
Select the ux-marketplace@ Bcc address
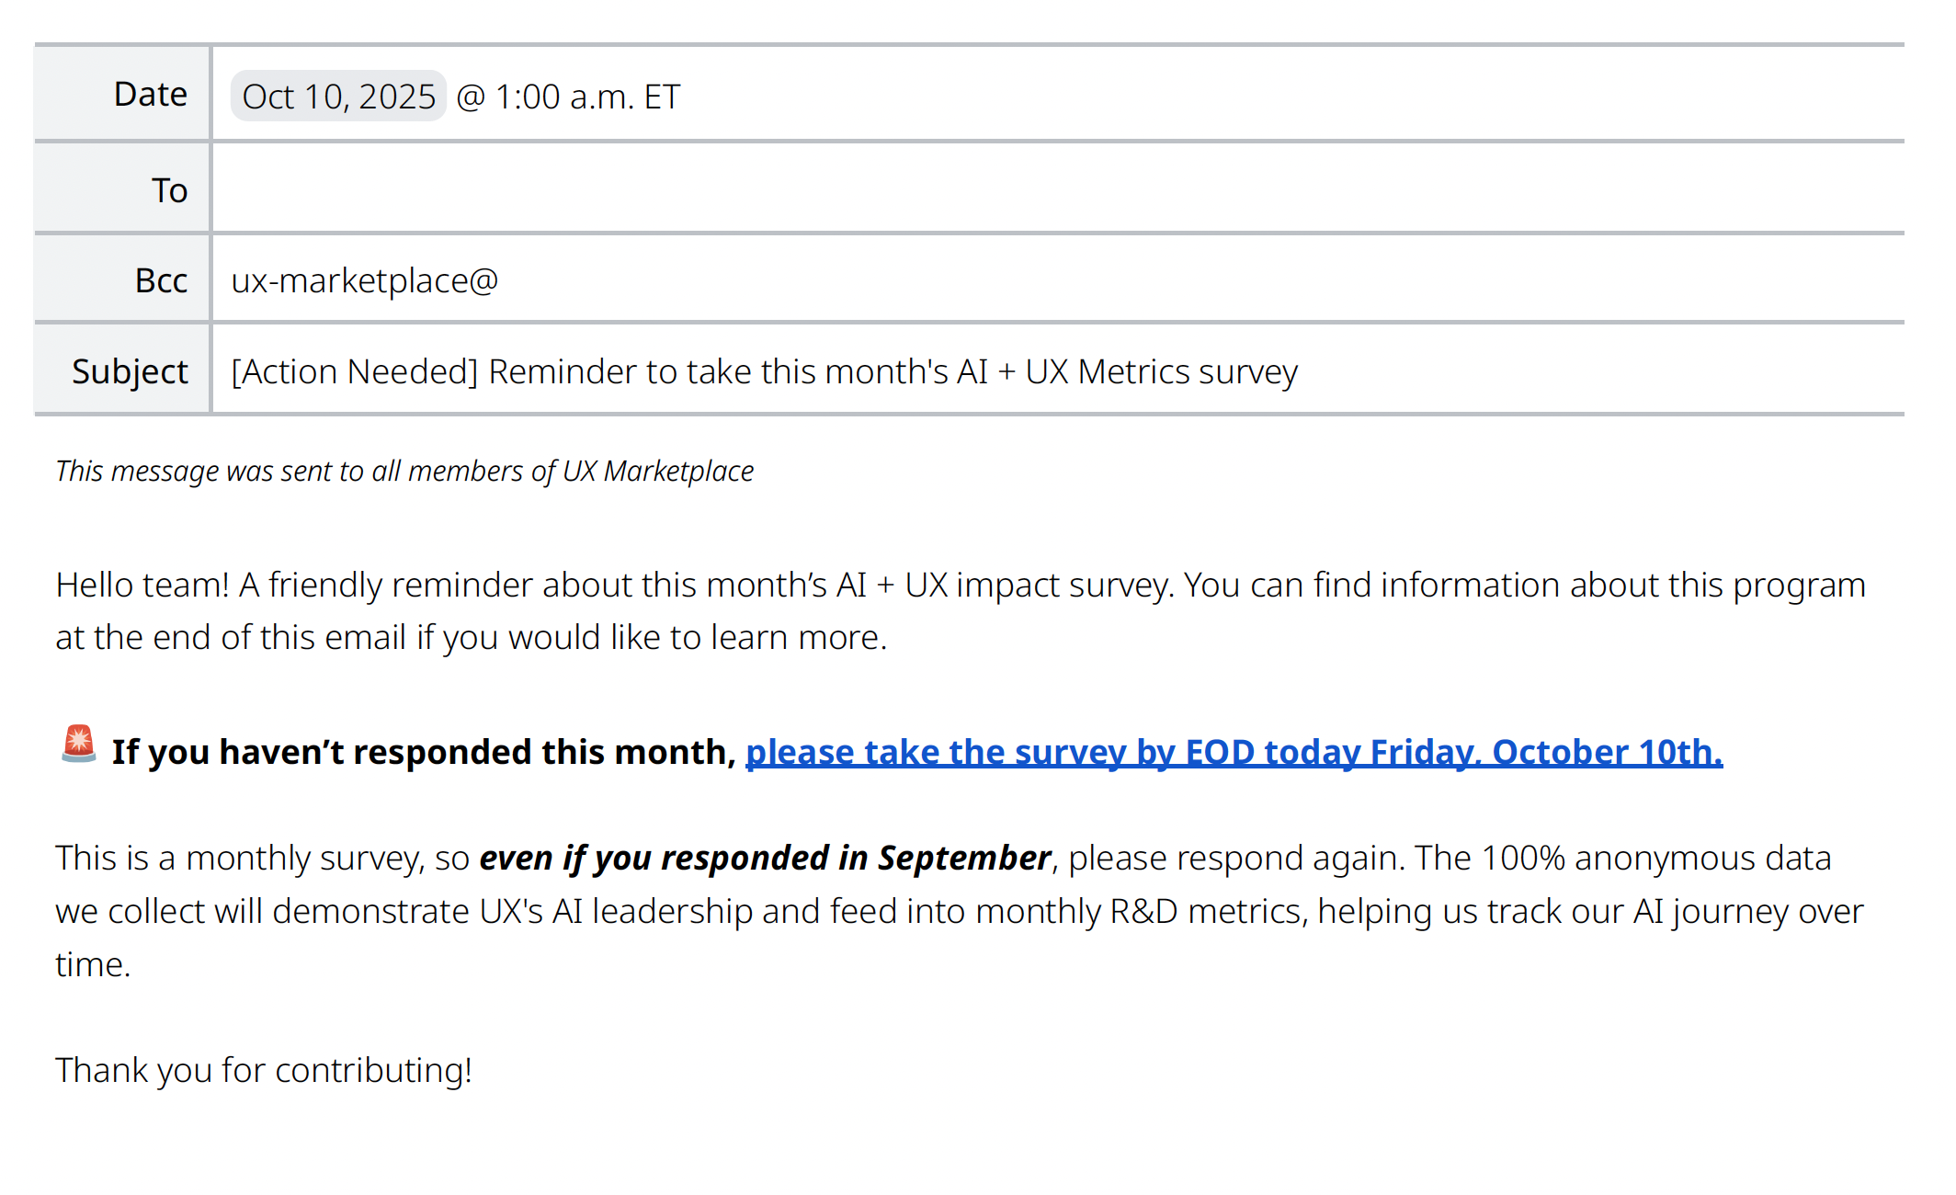coord(365,281)
